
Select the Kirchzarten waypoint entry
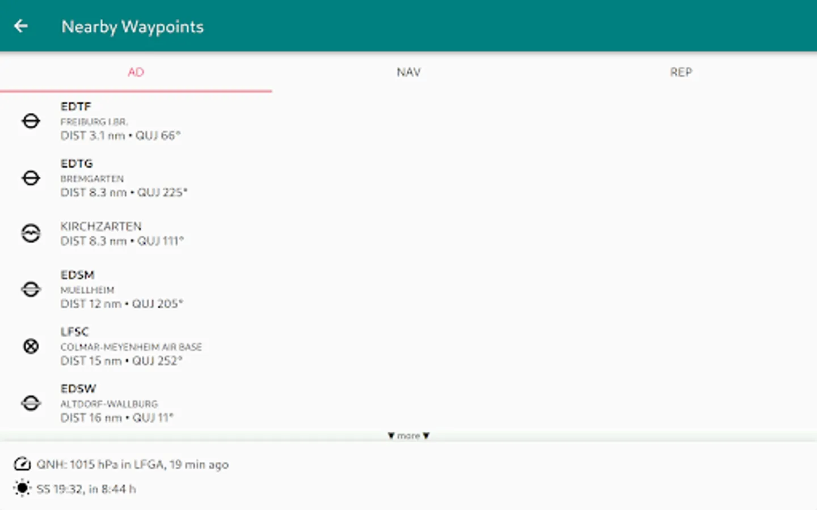(408, 233)
